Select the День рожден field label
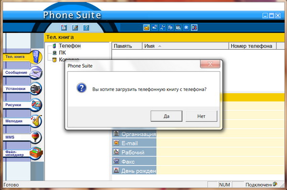Viewport: 287px width, 190px height. pyautogui.click(x=134, y=170)
